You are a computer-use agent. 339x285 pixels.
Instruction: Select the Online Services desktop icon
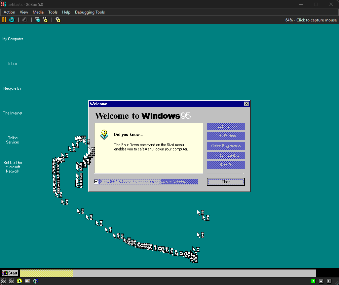coord(13,140)
